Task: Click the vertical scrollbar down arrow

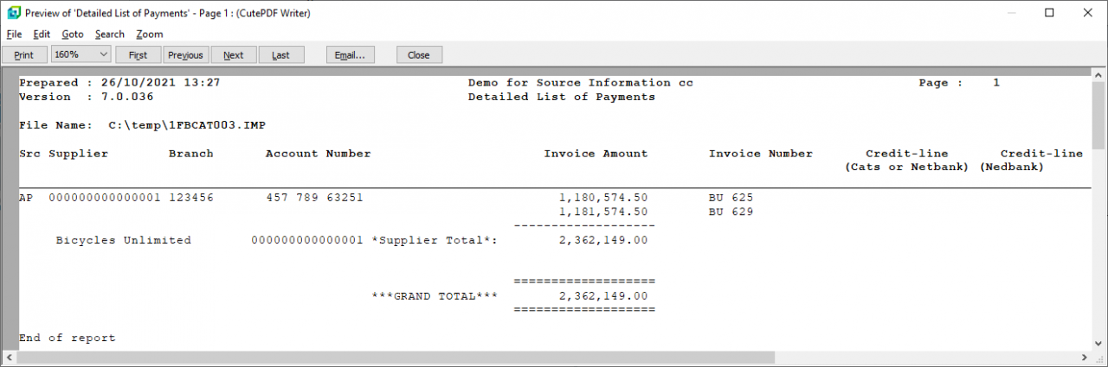Action: 1098,343
